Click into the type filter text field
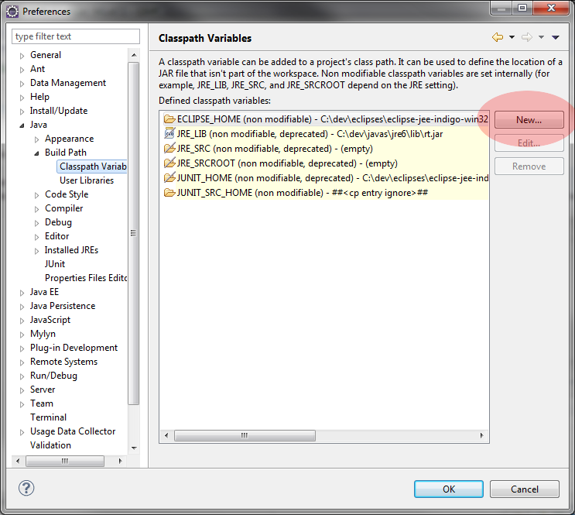Image resolution: width=575 pixels, height=515 pixels. pos(76,36)
